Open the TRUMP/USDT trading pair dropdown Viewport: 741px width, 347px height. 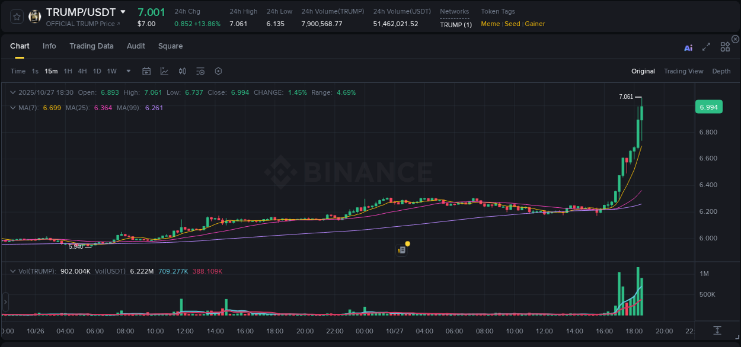click(123, 11)
